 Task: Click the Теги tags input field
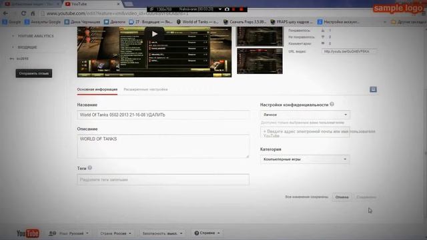coord(163,179)
